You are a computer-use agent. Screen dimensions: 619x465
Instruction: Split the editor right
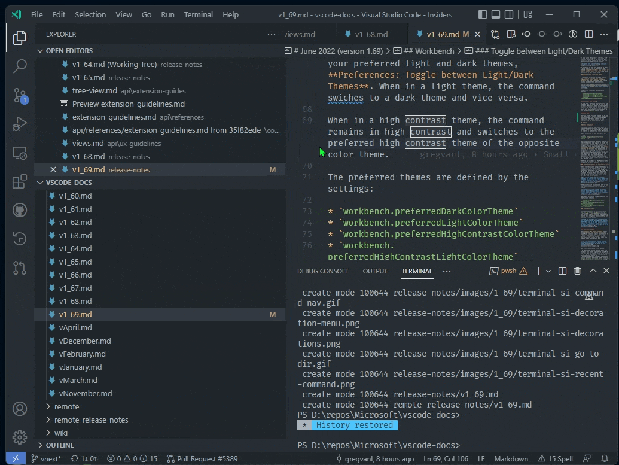588,34
